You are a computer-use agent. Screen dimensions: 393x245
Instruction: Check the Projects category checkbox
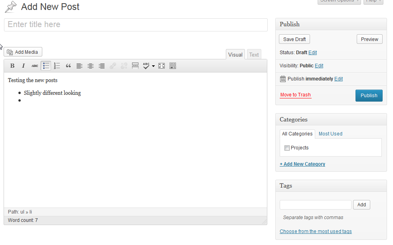[x=287, y=148]
